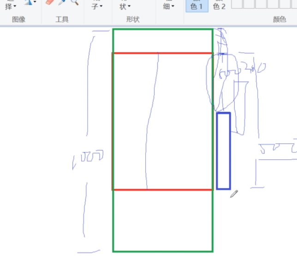Activate 颜色 2 background color button
Viewport: 297px width, 256px height.
click(x=219, y=6)
